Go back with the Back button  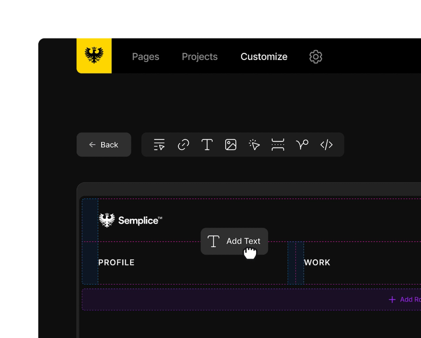[x=104, y=144]
